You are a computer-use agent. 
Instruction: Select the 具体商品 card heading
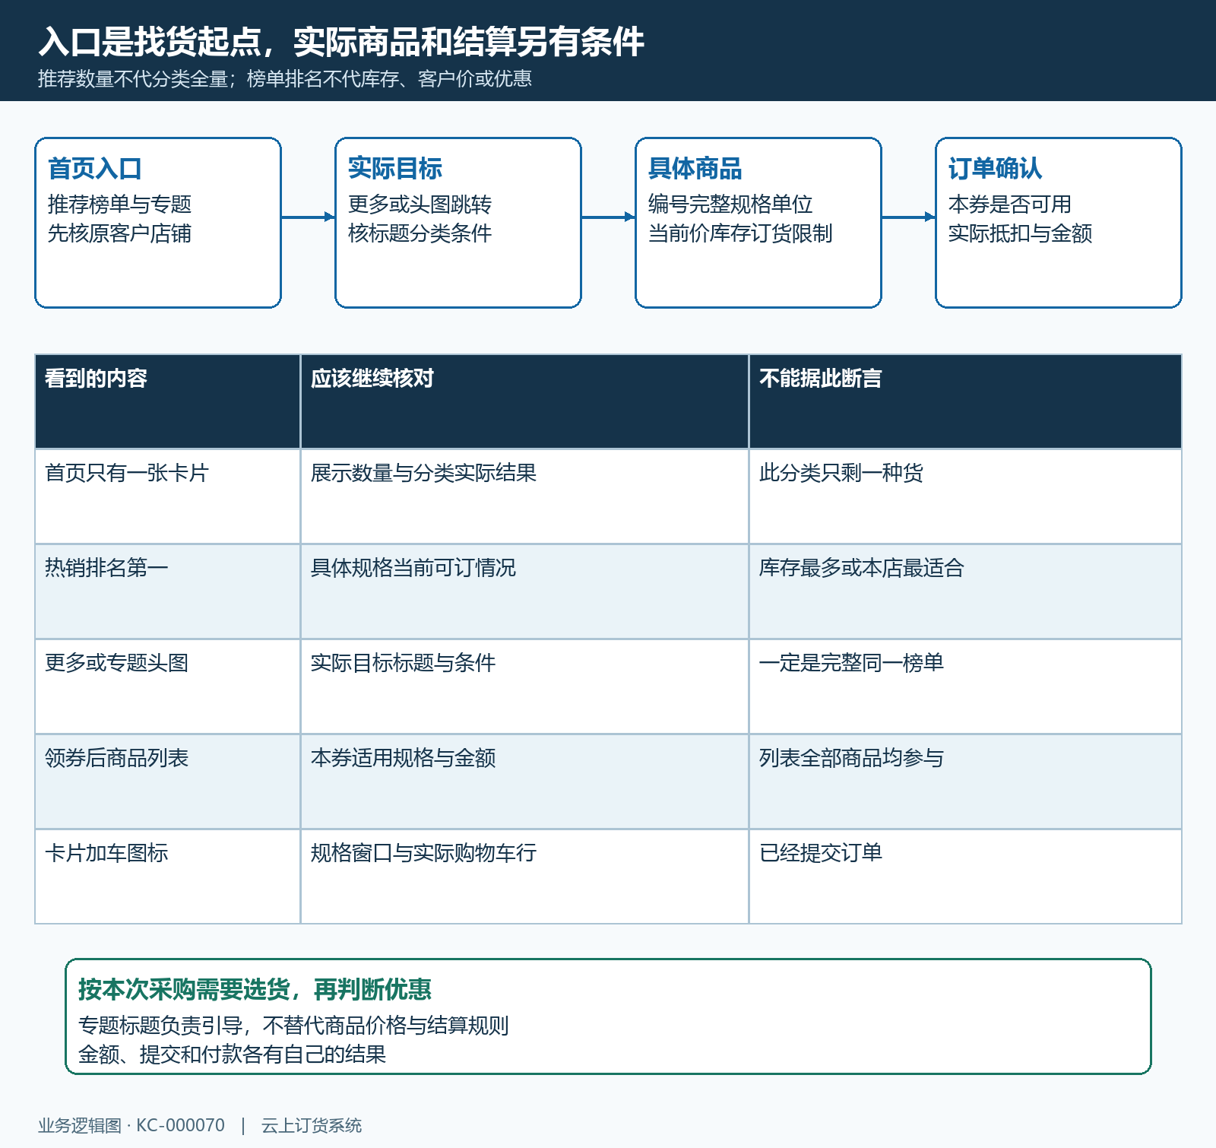click(695, 168)
